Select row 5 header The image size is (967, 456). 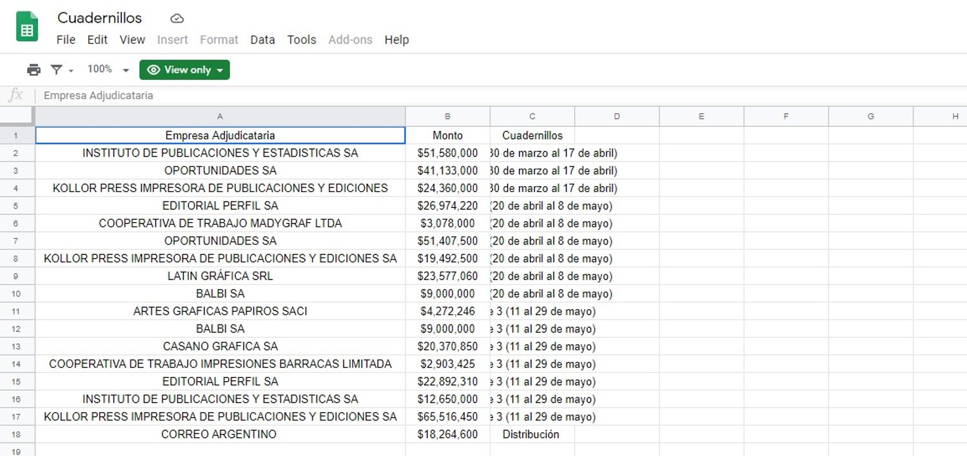coord(17,206)
